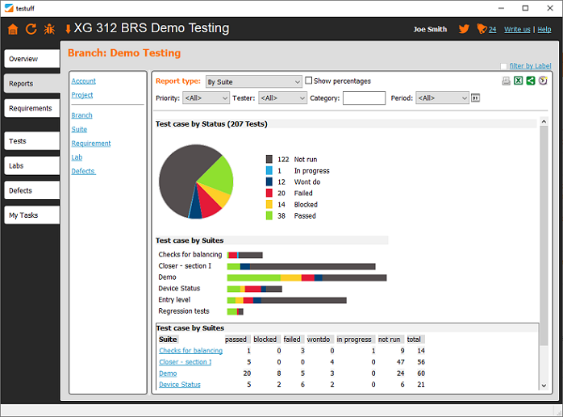
Task: Expand the Tester dropdown
Action: (282, 98)
